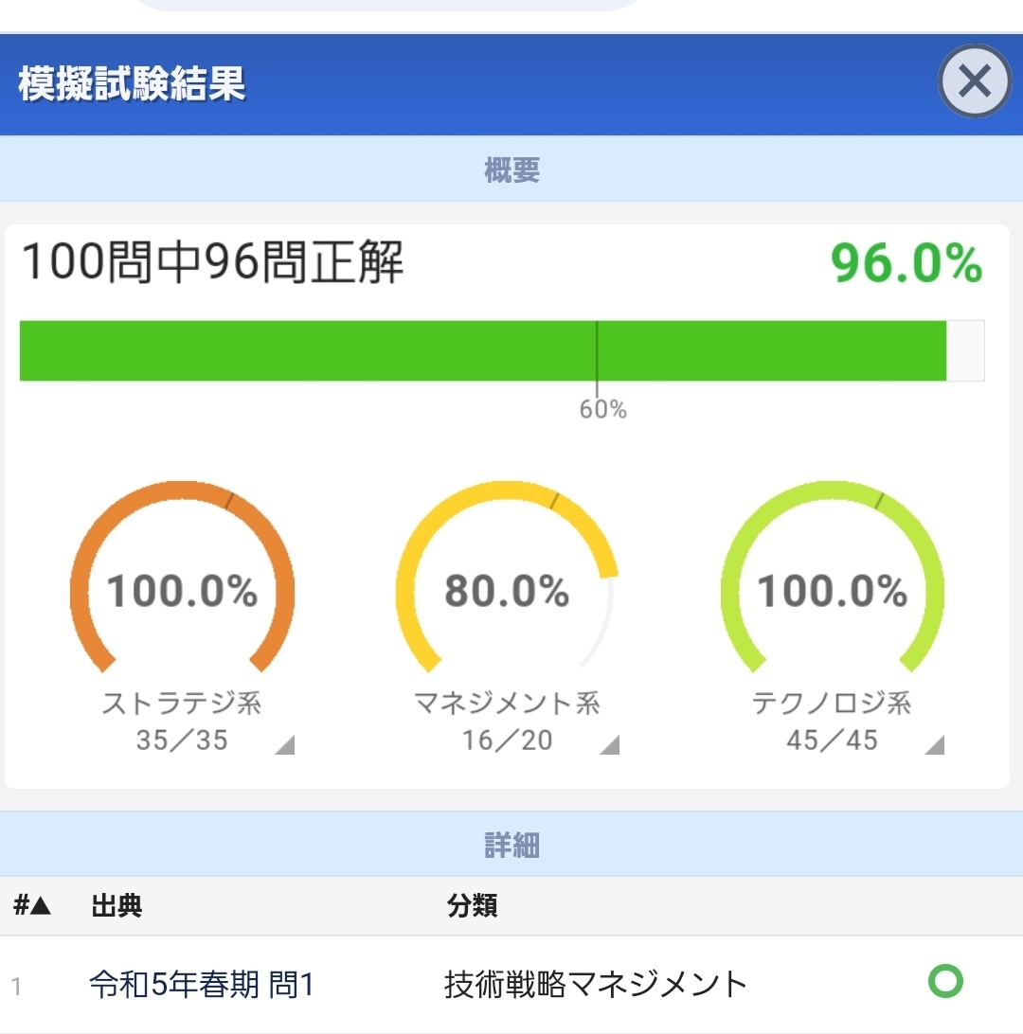1023x1034 pixels.
Task: Open the 令和5年春期 問1 link
Action: tap(202, 985)
